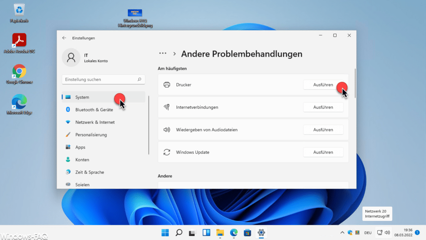The height and width of the screenshot is (240, 426).
Task: Focus the Einstellung suchen search field
Action: pos(103,80)
